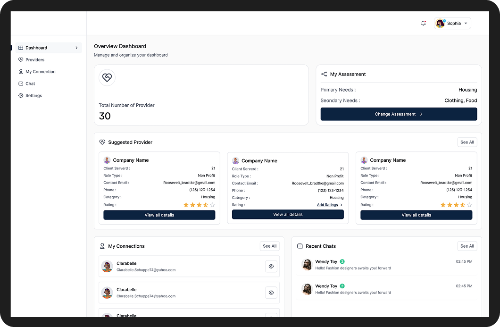
Task: Click 'Non Profit' on middle provider card
Action: click(335, 176)
